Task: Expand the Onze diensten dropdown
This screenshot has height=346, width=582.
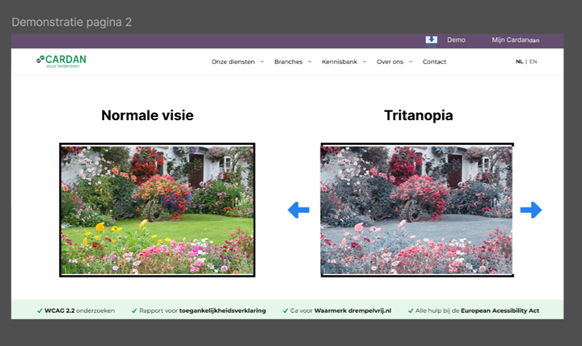Action: coord(238,62)
